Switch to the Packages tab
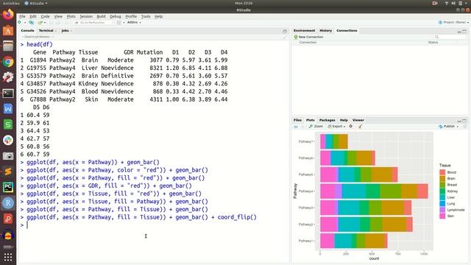 (x=327, y=120)
